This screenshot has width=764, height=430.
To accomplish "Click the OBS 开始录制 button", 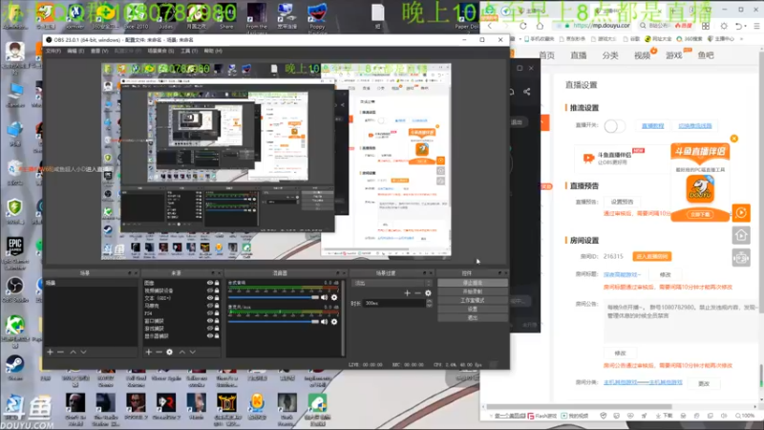I will coord(472,291).
